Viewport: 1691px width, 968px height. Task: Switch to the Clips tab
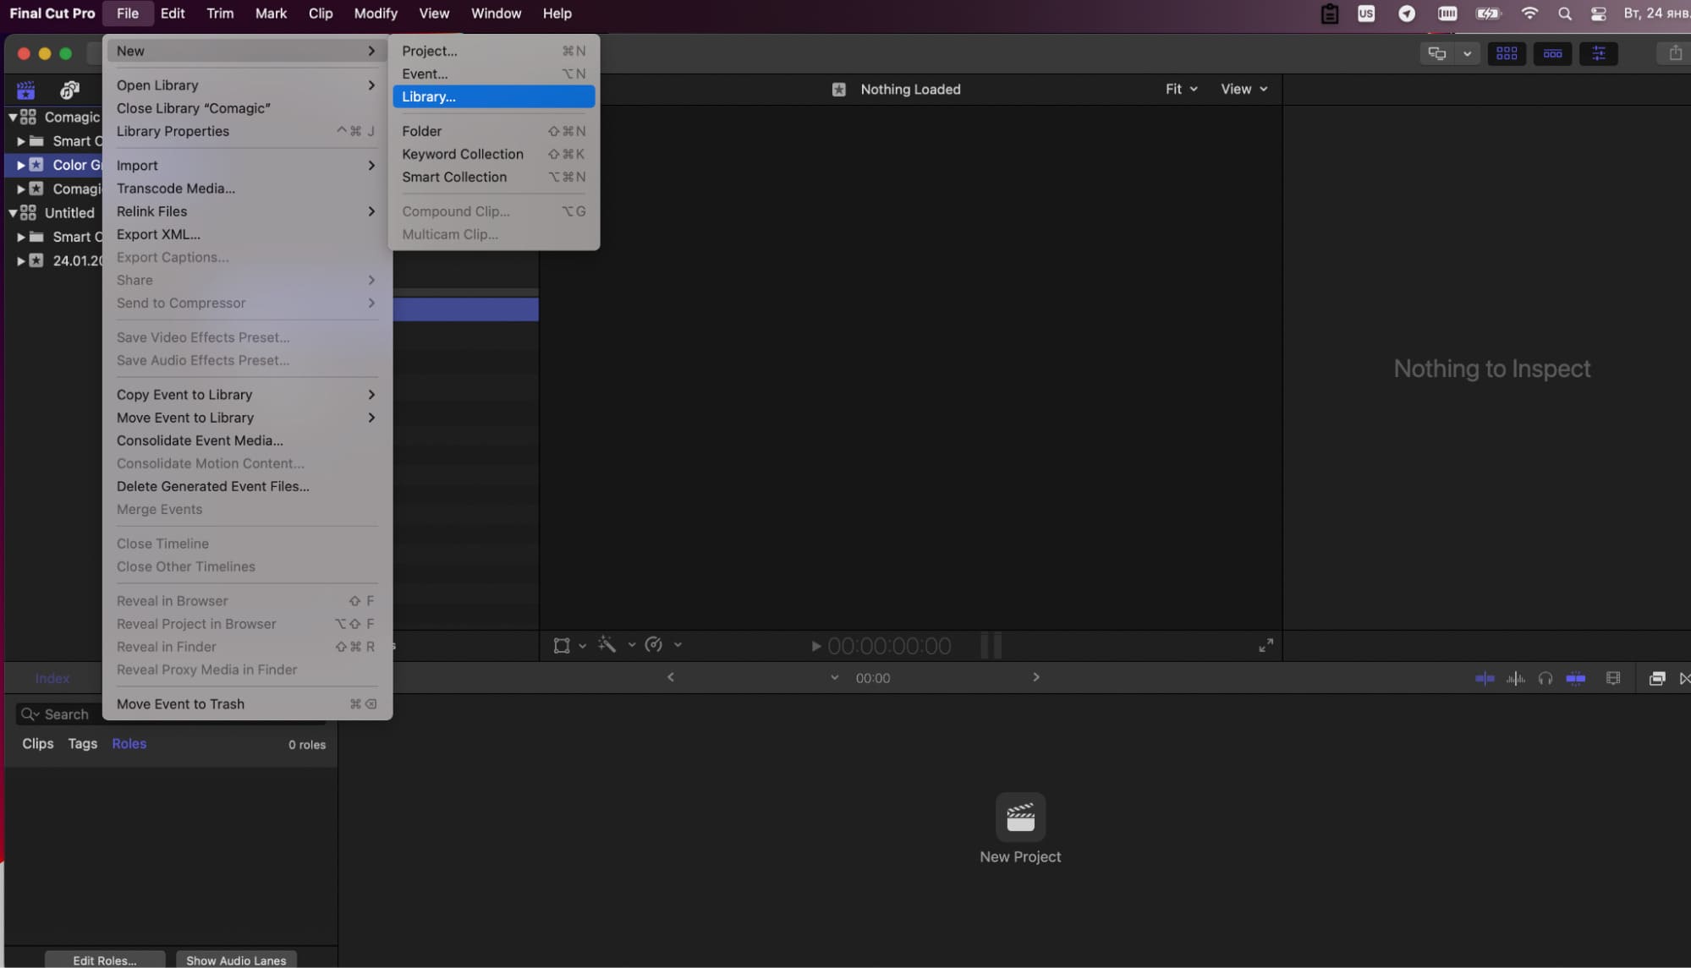click(37, 744)
